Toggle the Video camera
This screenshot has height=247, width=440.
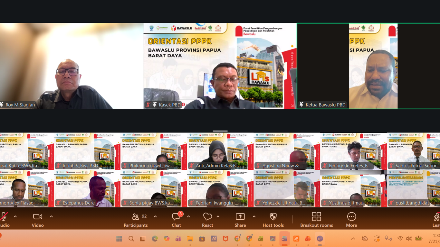(x=38, y=220)
